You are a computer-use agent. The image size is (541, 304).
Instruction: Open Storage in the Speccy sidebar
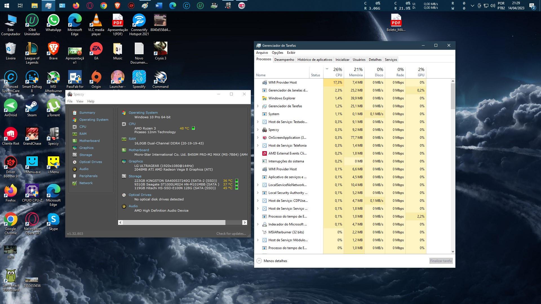coord(86,155)
